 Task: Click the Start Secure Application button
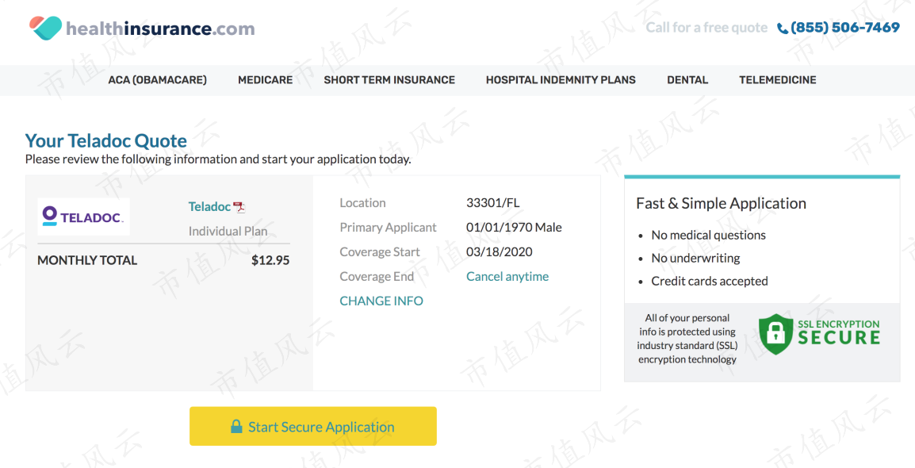pos(312,426)
